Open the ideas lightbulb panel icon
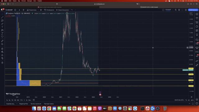 tap(197, 35)
